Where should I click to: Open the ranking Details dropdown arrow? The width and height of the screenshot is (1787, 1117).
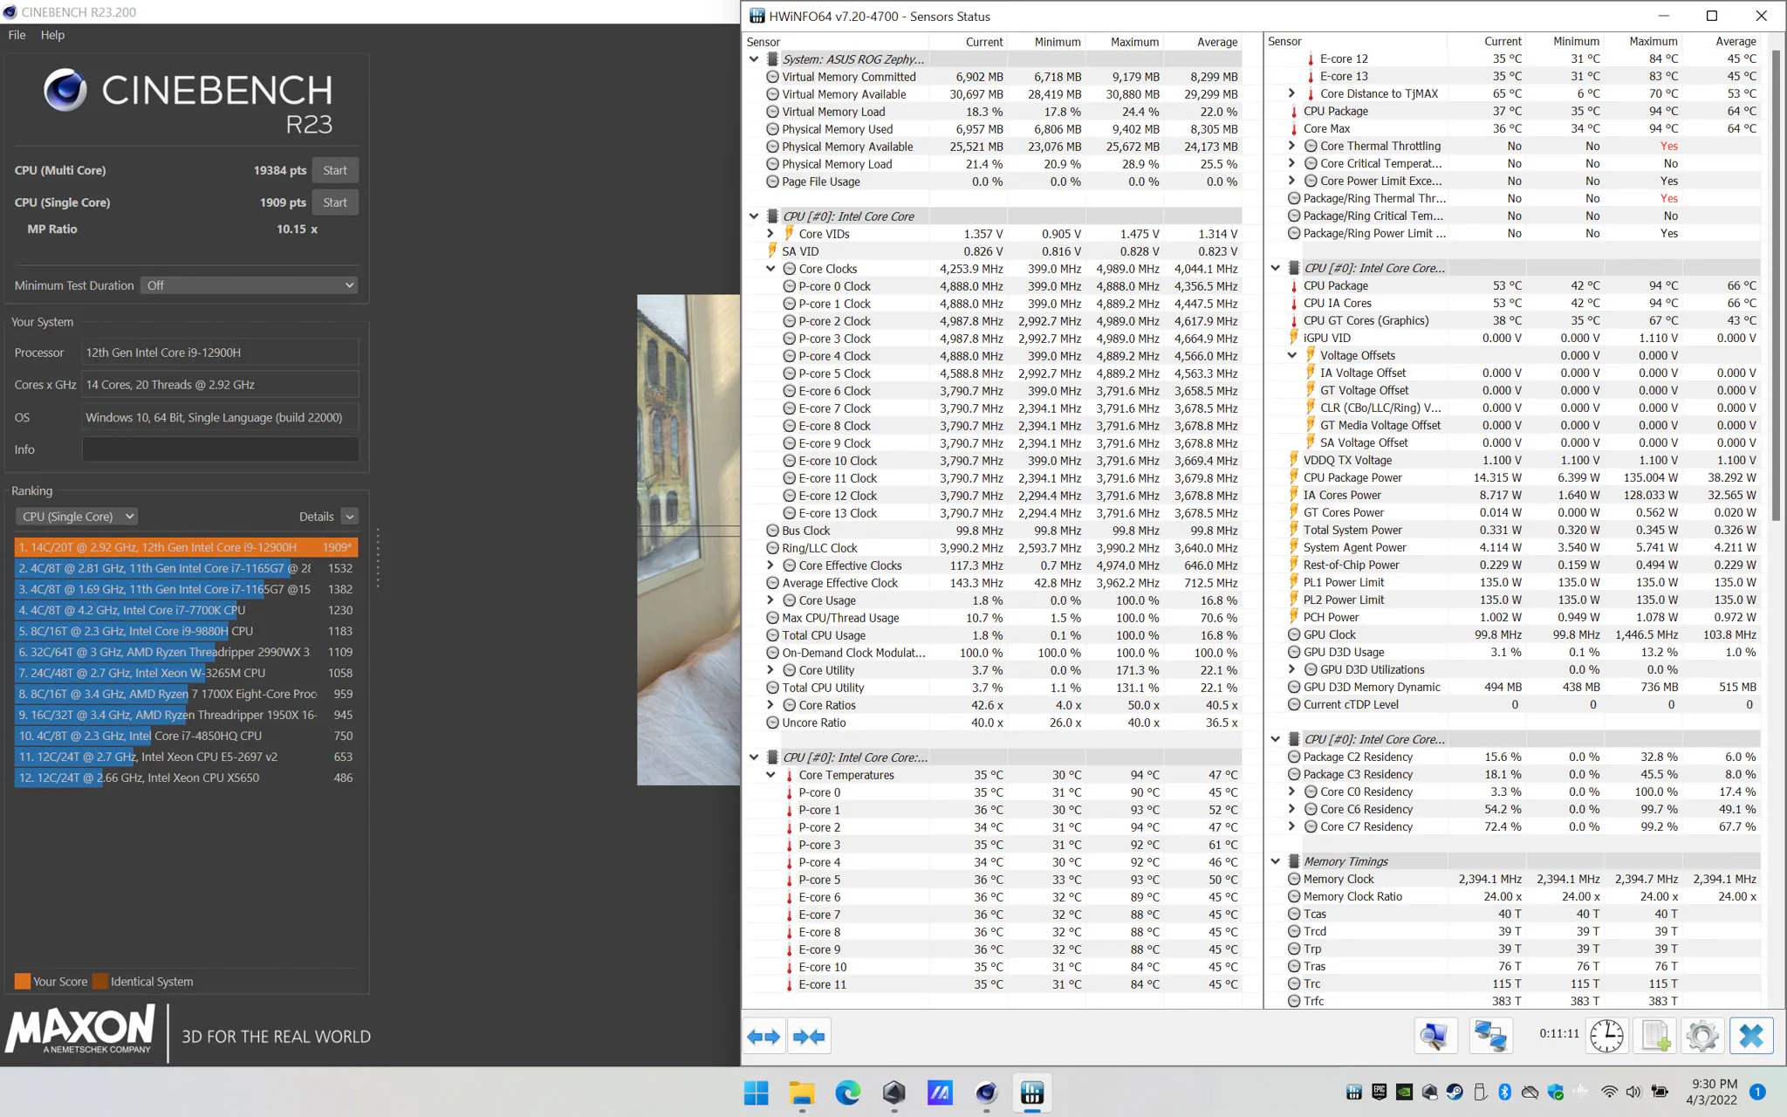click(350, 517)
